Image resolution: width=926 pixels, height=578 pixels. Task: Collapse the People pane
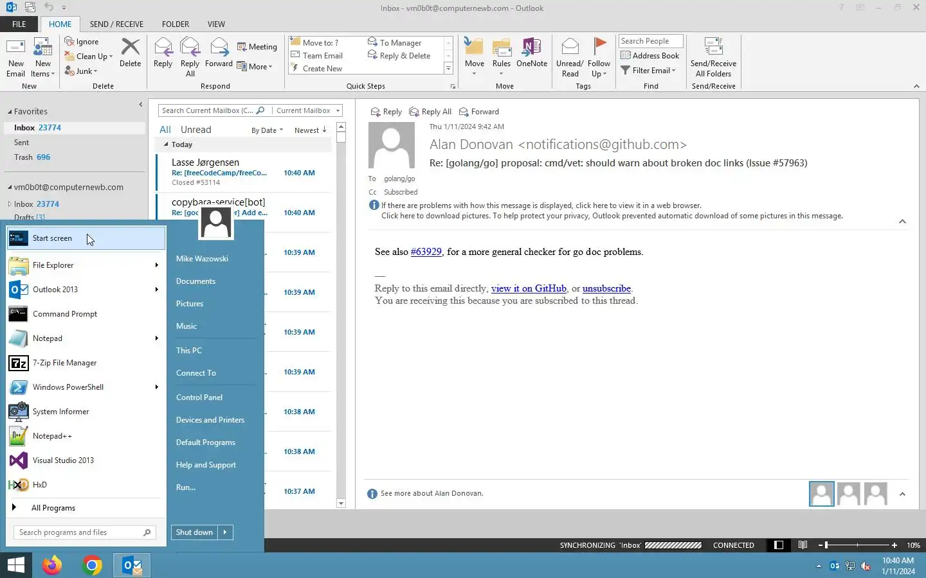tap(902, 494)
